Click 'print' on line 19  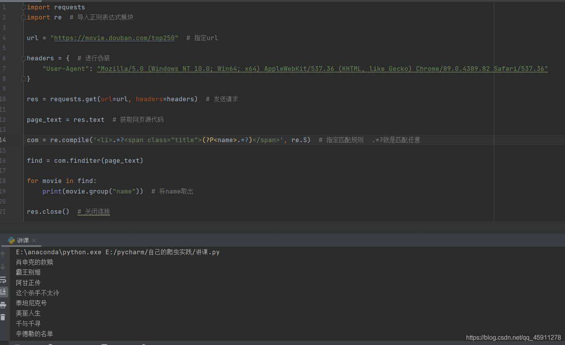52,191
